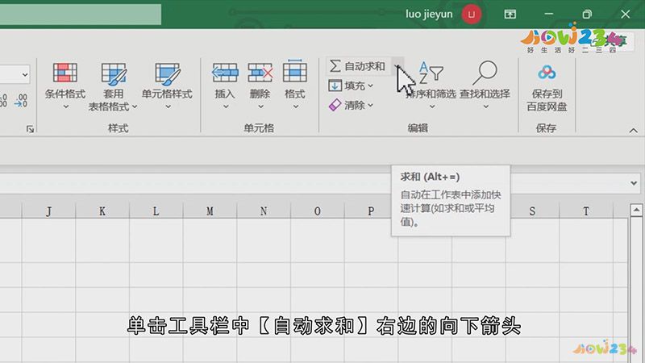The height and width of the screenshot is (363, 645).
Task: Click Save to Baidu Netdisk (保存到百度网盘)
Action: (547, 87)
